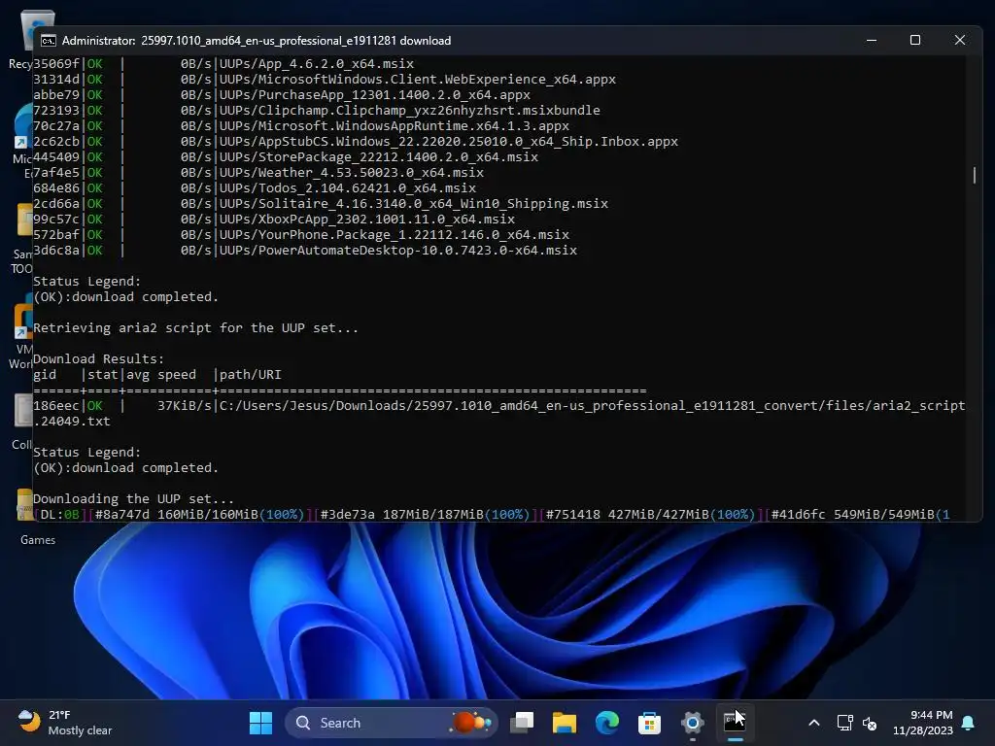The height and width of the screenshot is (746, 995).
Task: Click the #751418 427MiB/427MiB progress entry
Action: [650, 515]
